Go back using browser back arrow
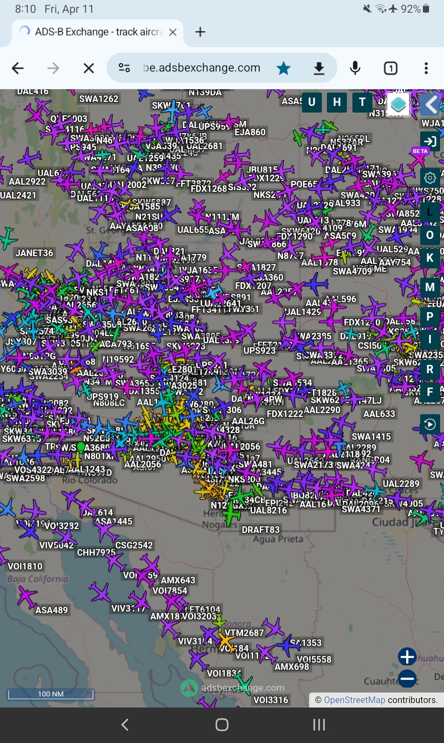The height and width of the screenshot is (743, 444). click(18, 68)
